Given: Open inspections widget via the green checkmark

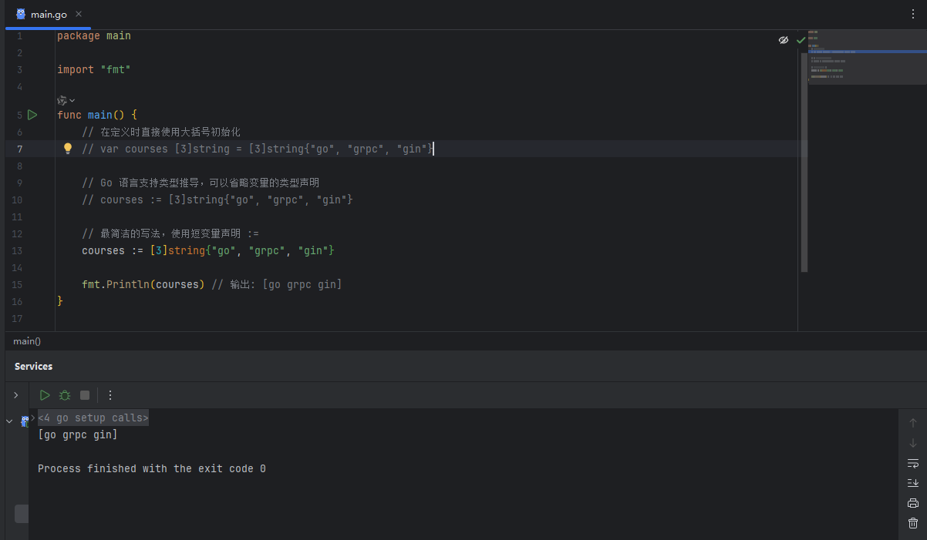Looking at the screenshot, I should pos(801,39).
